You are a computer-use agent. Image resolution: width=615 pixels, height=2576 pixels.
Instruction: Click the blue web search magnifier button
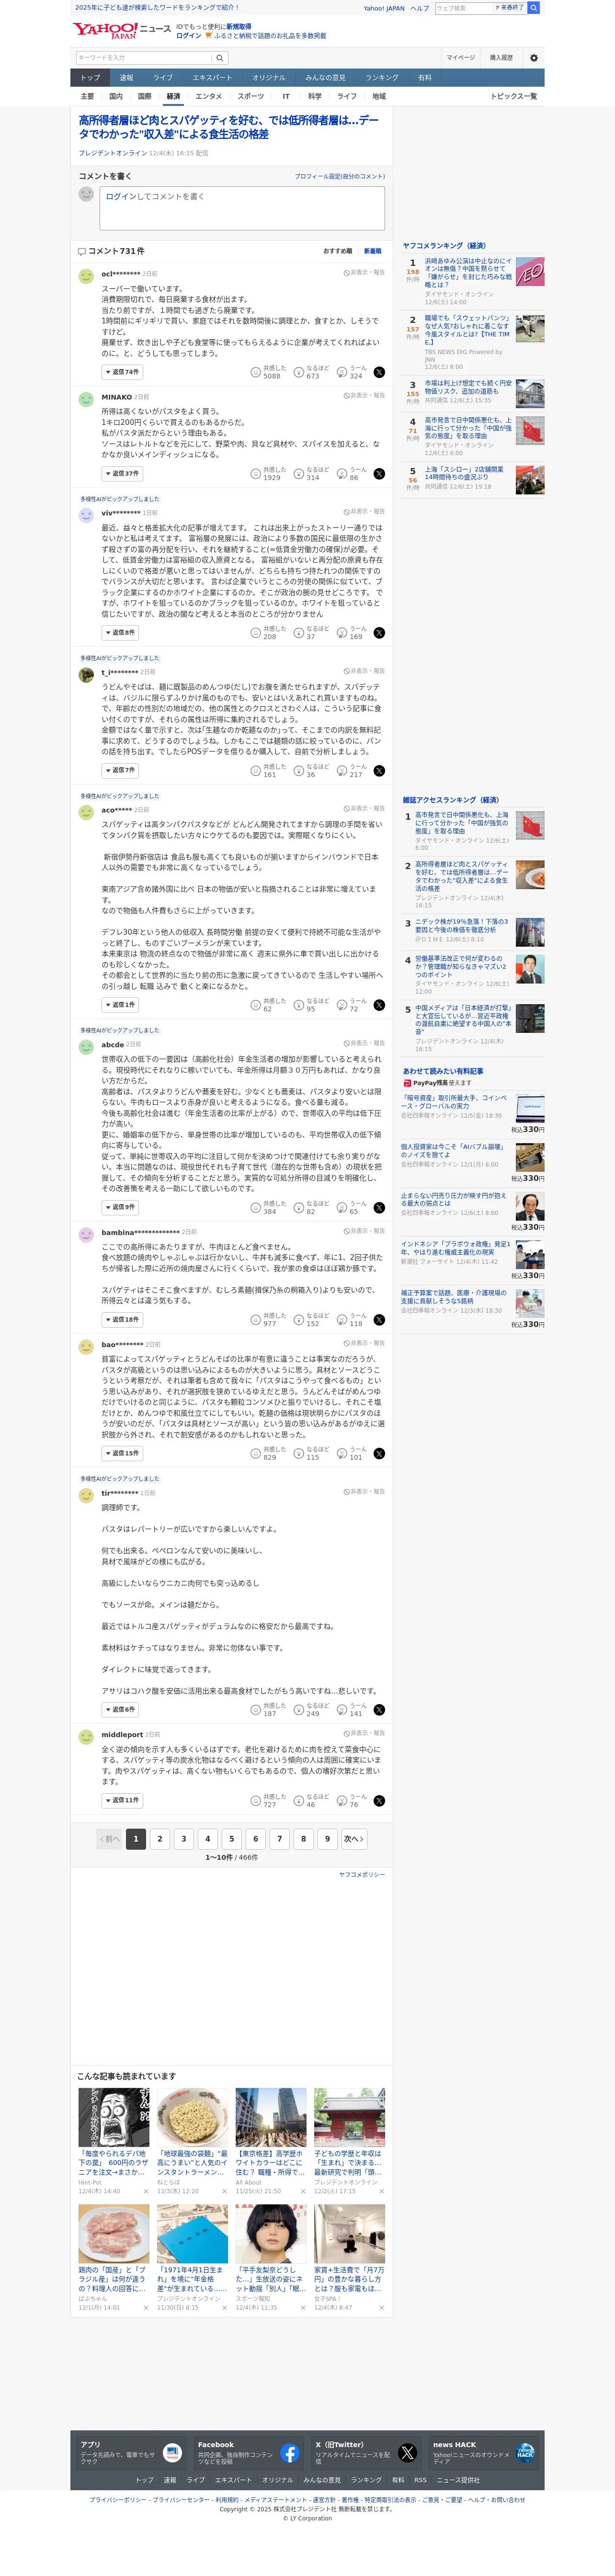(x=534, y=8)
